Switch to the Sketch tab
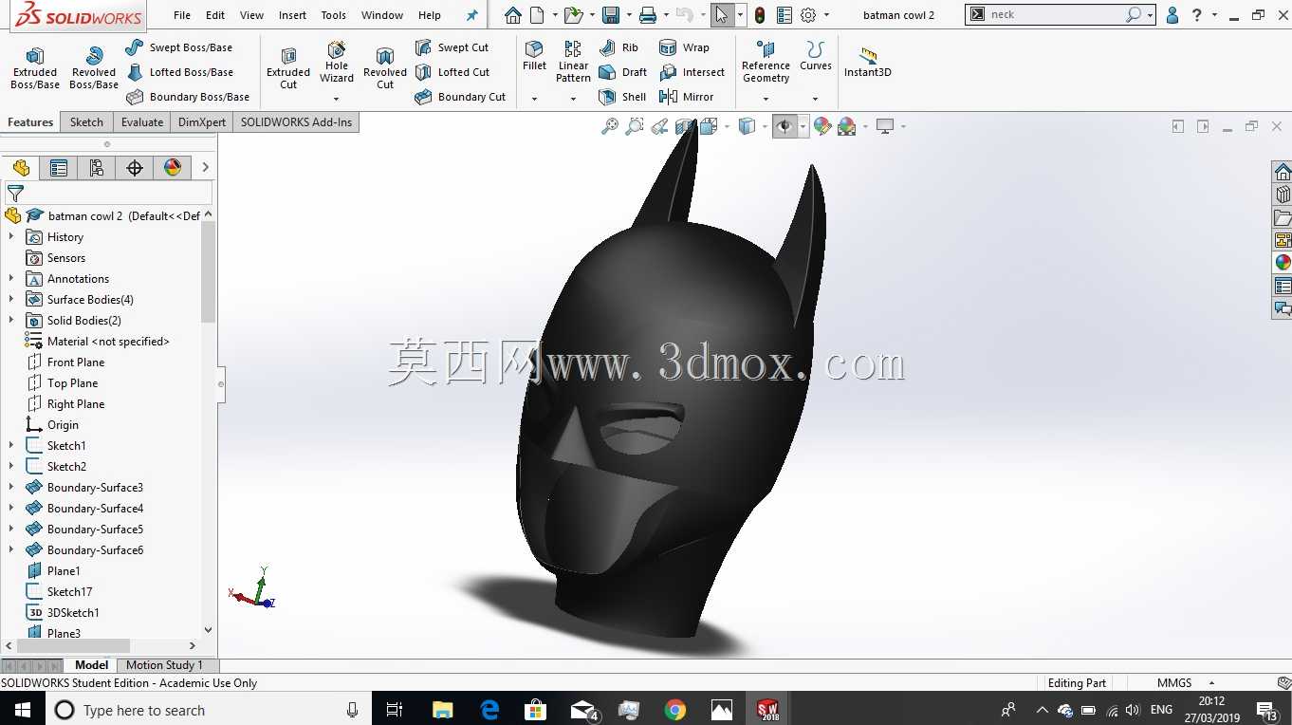This screenshot has height=725, width=1292. pyautogui.click(x=86, y=122)
